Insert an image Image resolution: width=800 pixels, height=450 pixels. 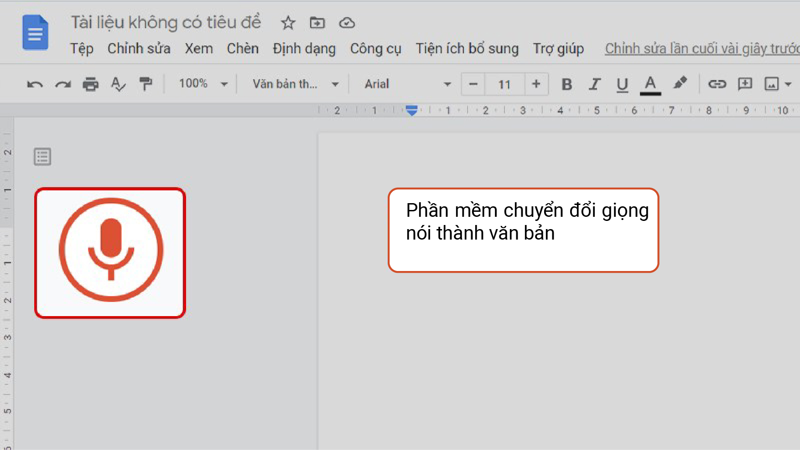tap(772, 84)
